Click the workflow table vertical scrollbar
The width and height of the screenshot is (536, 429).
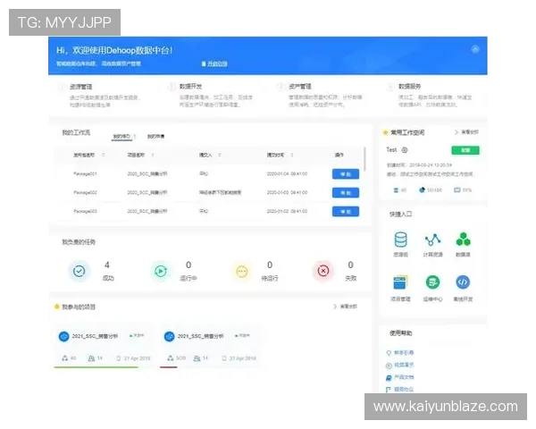(364, 159)
